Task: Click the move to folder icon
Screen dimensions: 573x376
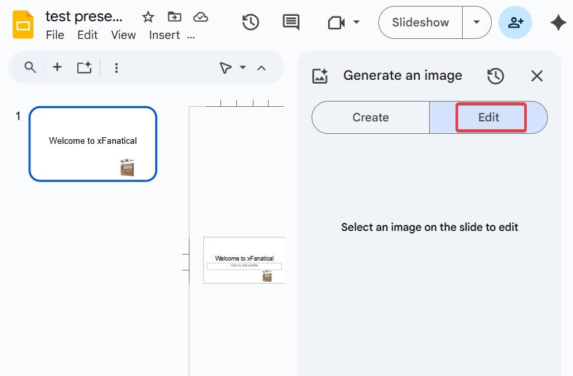Action: click(174, 17)
